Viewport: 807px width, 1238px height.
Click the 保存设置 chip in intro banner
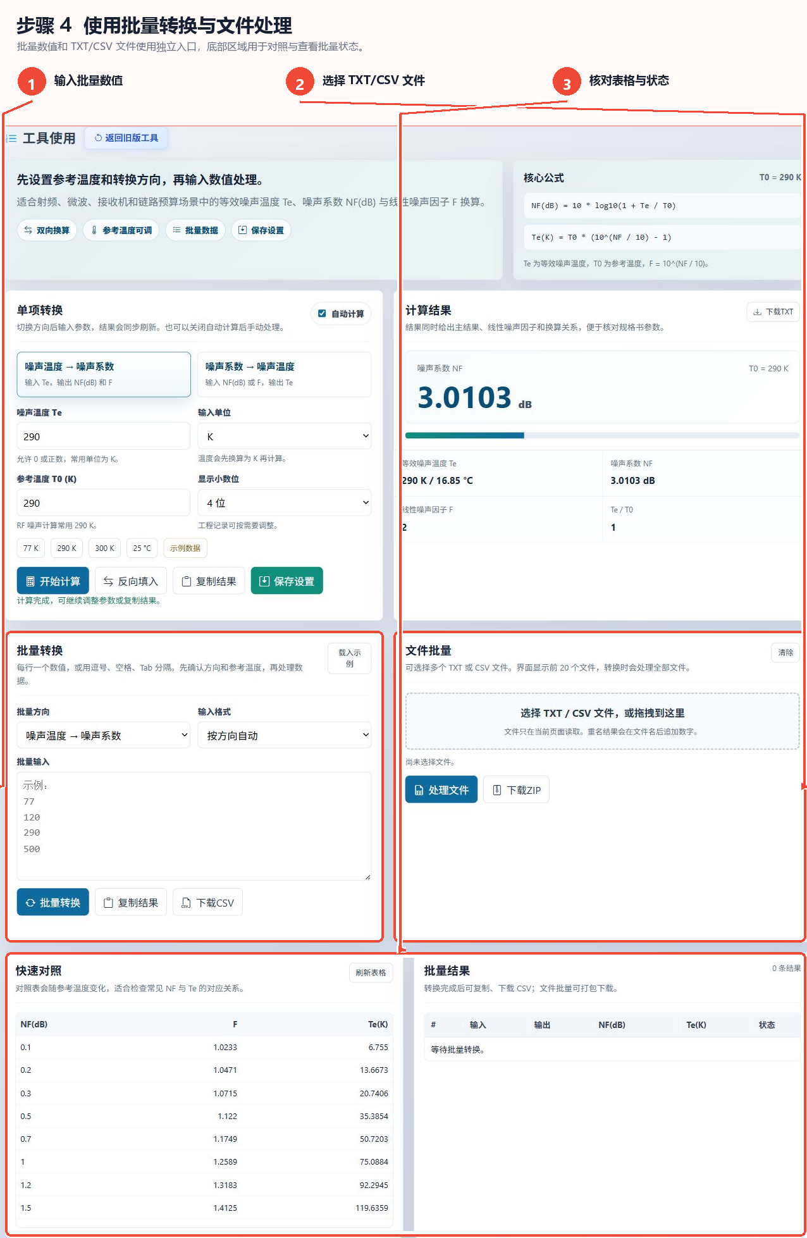tap(261, 230)
